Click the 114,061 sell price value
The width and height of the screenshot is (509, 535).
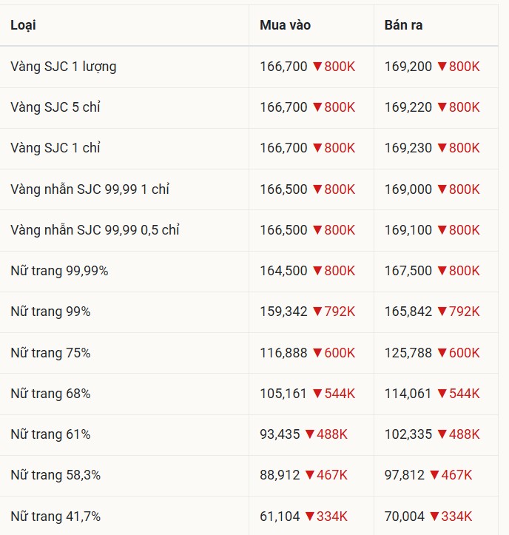[x=408, y=394]
